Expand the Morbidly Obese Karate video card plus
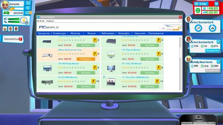 [218, 62]
